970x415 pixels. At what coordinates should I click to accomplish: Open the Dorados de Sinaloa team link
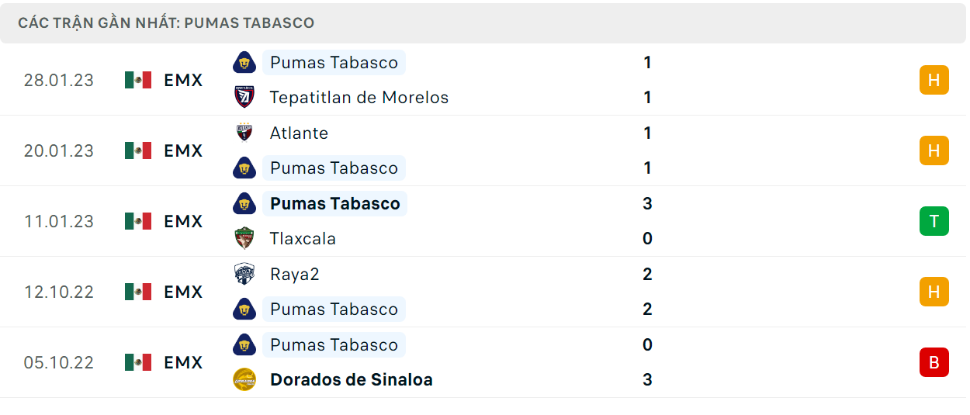pyautogui.click(x=352, y=380)
